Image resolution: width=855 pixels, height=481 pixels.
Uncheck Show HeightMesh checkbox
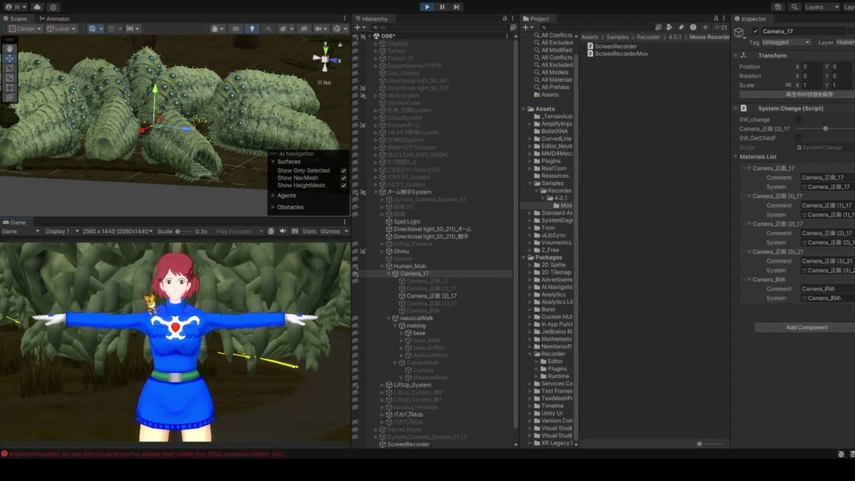point(344,185)
